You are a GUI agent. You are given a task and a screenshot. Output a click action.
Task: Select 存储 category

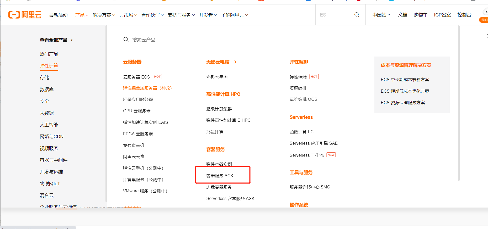pos(44,78)
